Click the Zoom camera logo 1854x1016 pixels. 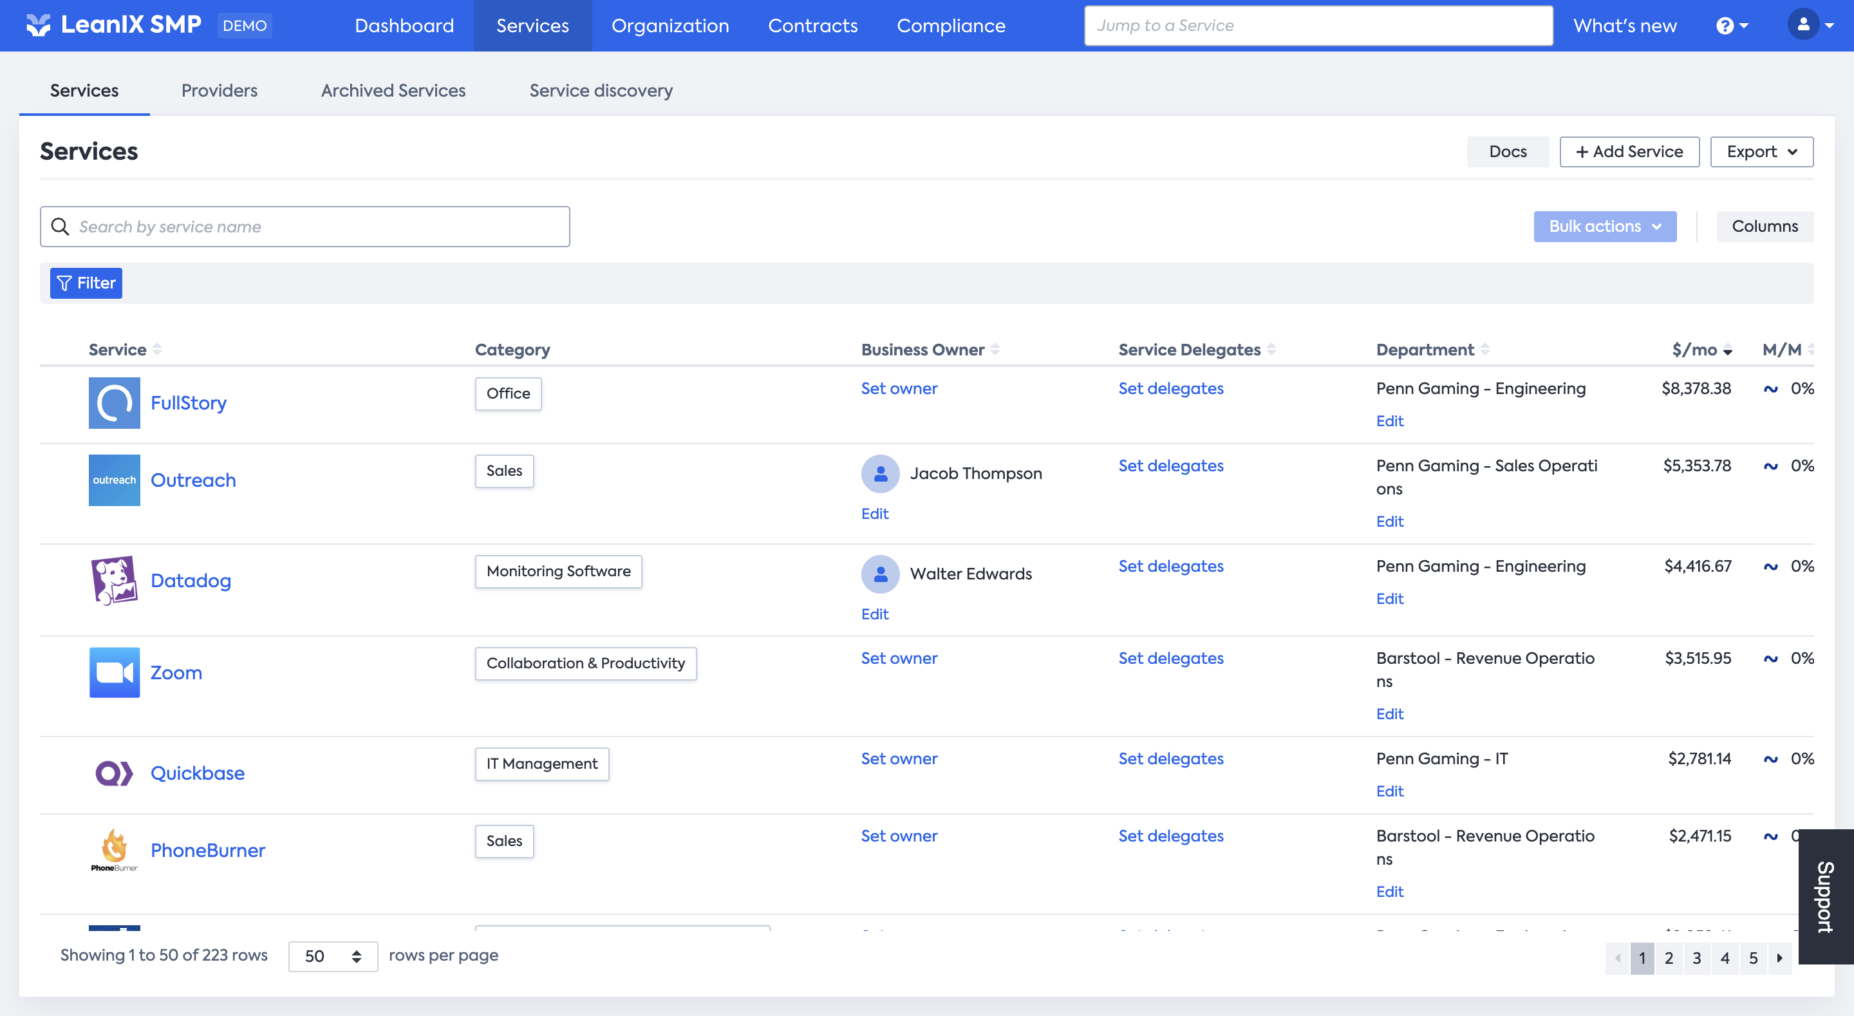114,673
